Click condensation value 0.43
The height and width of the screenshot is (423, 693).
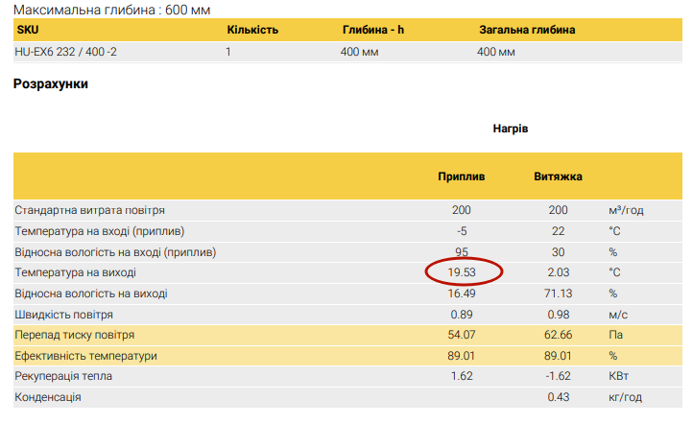pyautogui.click(x=559, y=397)
